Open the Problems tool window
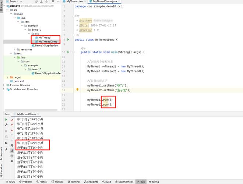This screenshot has height=184, width=243. point(25,182)
